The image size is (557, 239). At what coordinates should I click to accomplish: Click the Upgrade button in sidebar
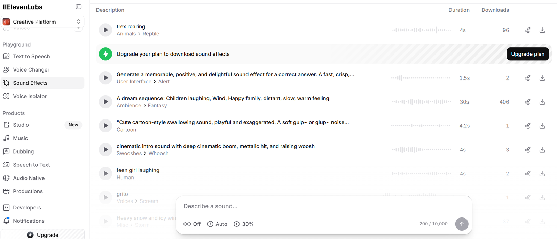click(43, 235)
